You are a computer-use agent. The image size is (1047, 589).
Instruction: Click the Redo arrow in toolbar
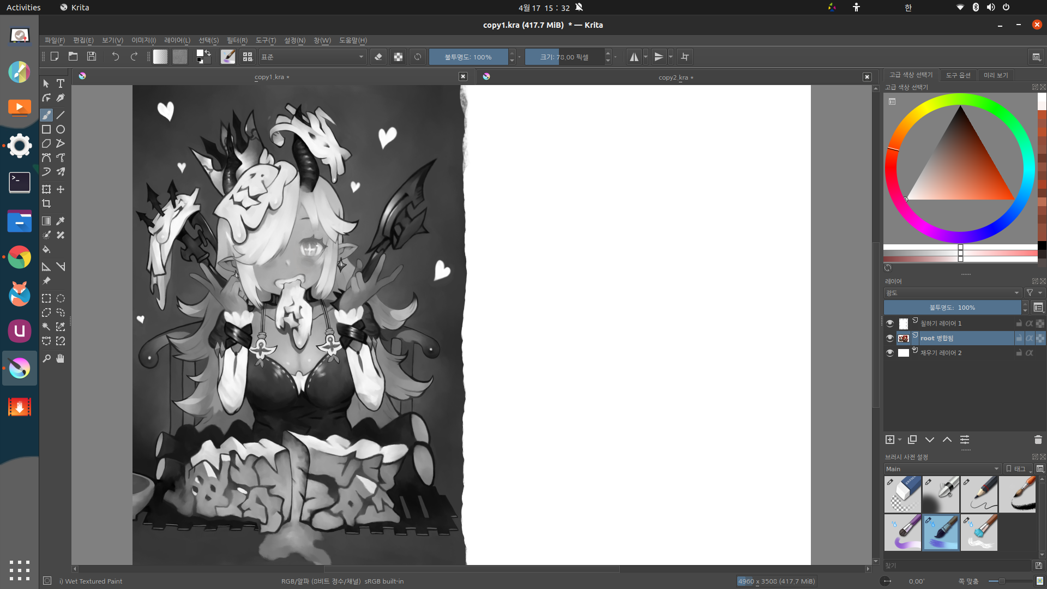pyautogui.click(x=134, y=57)
